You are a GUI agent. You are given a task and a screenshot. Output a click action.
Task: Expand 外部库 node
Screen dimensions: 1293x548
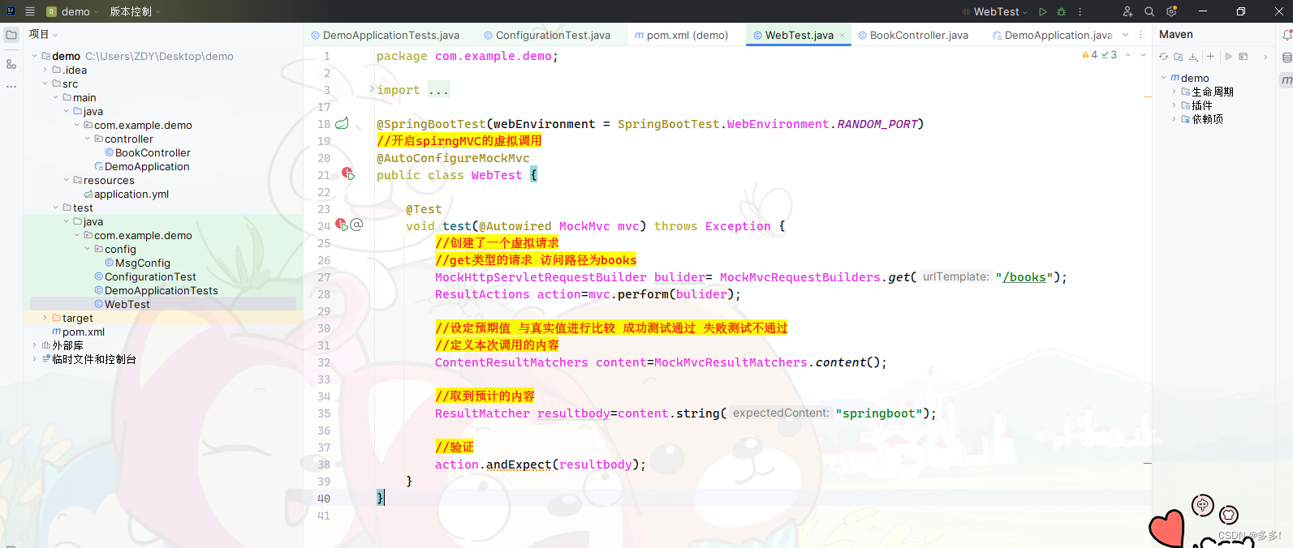tap(35, 345)
